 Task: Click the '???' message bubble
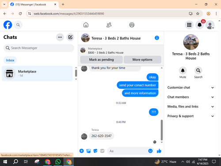click(x=153, y=112)
